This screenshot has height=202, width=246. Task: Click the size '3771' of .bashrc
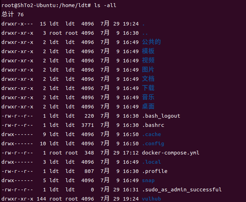point(88,125)
